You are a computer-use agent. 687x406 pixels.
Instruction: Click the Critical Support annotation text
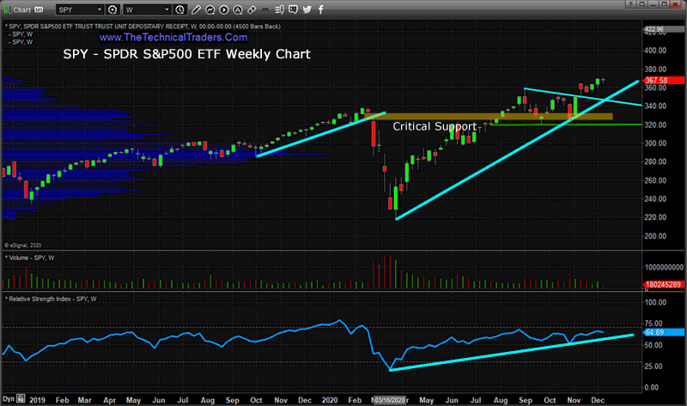(x=435, y=126)
